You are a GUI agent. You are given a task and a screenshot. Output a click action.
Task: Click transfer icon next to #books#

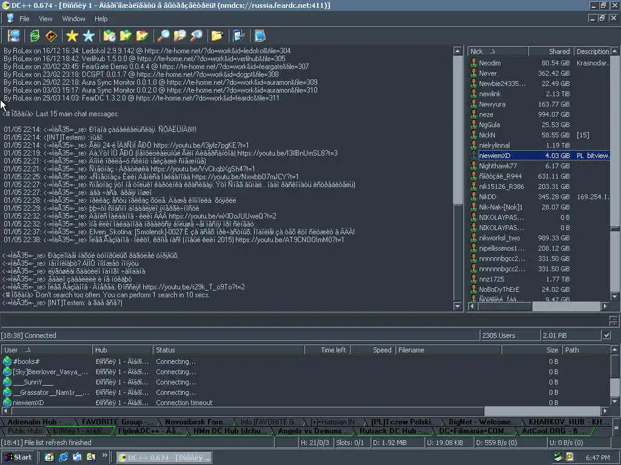pos(7,361)
